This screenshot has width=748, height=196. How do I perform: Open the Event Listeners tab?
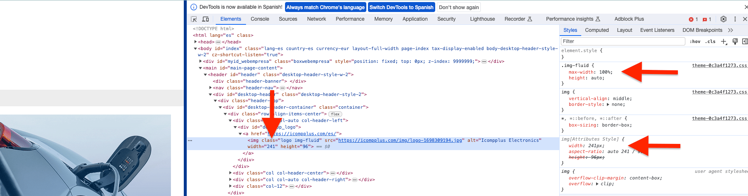657,30
